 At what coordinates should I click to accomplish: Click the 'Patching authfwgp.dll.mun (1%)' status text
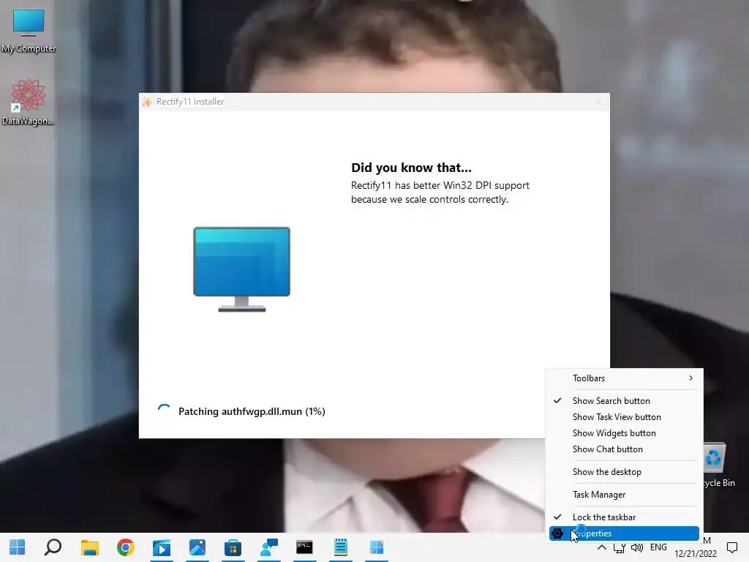coord(252,411)
